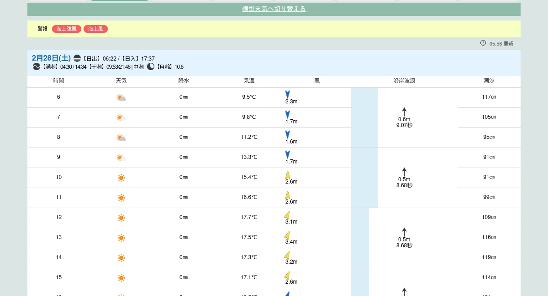The height and width of the screenshot is (296, 548).
Task: Click the moon phase icon beside 月齢
Action: tap(151, 66)
